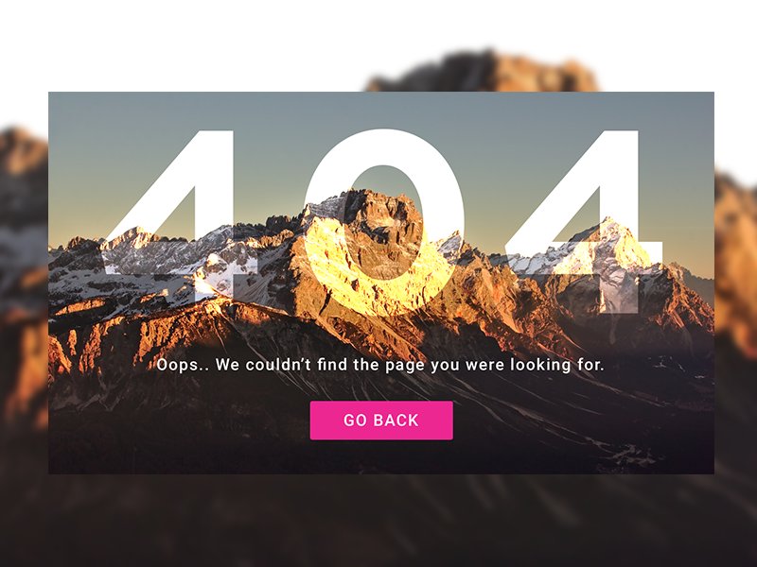Click the pink GO BACK button

click(381, 421)
